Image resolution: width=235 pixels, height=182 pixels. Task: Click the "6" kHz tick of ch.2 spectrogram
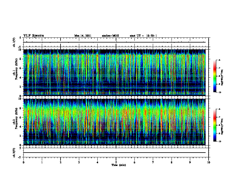pyautogui.click(x=21, y=117)
